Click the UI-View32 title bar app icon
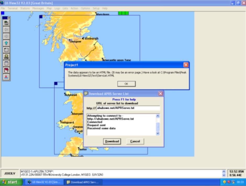The width and height of the screenshot is (246, 186). point(2,3)
